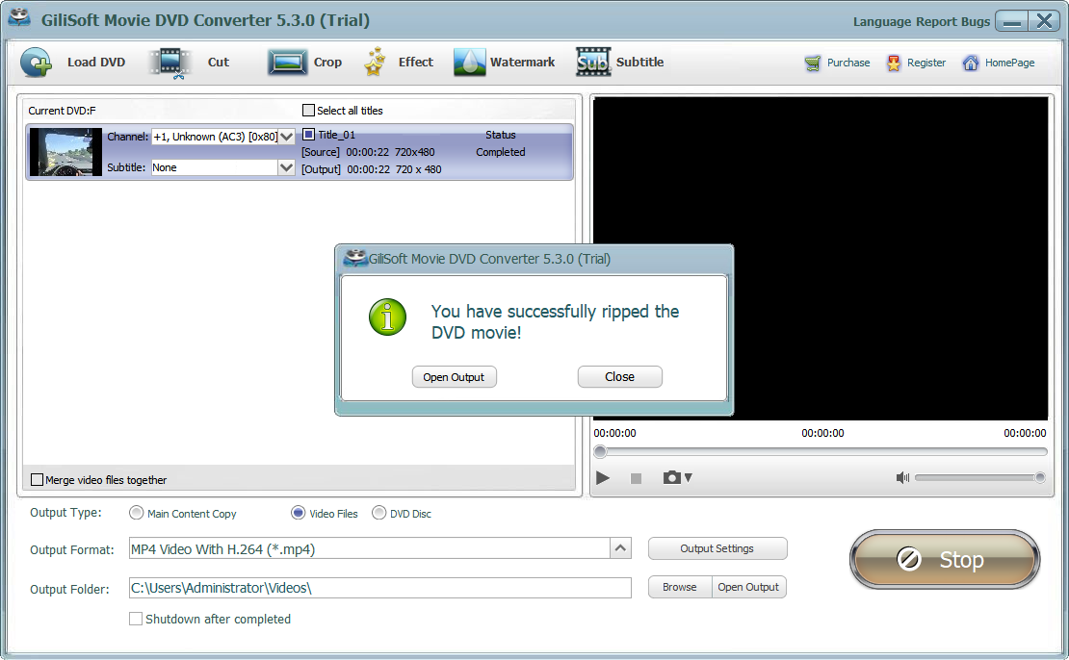Image resolution: width=1069 pixels, height=660 pixels.
Task: Select DVD Disc output type
Action: click(x=378, y=513)
